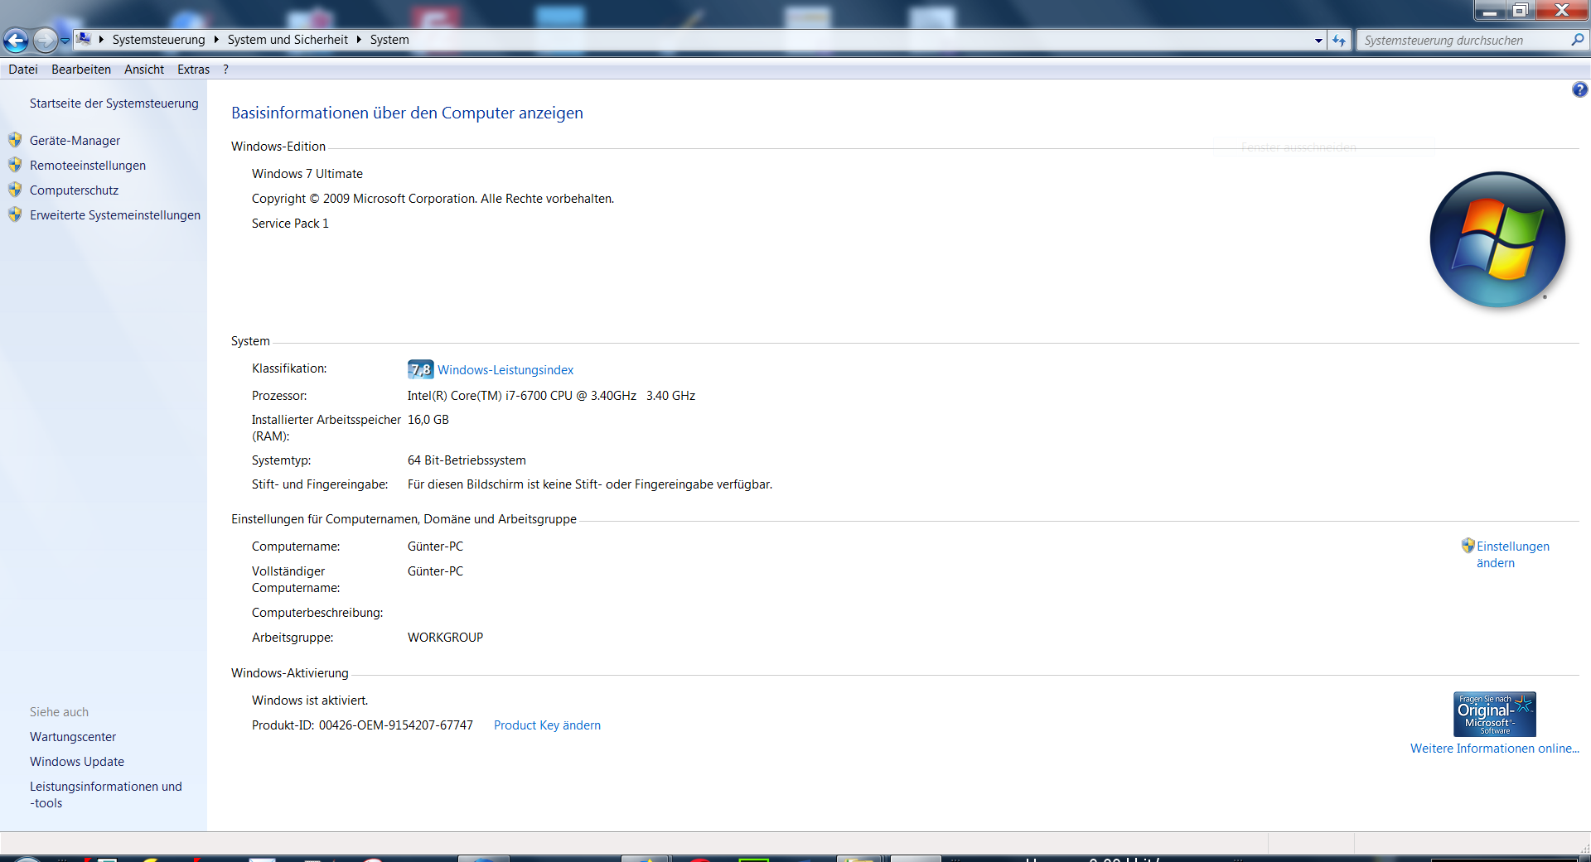This screenshot has height=862, width=1591.
Task: Click the 16,0 GB RAM value
Action: [x=428, y=420]
